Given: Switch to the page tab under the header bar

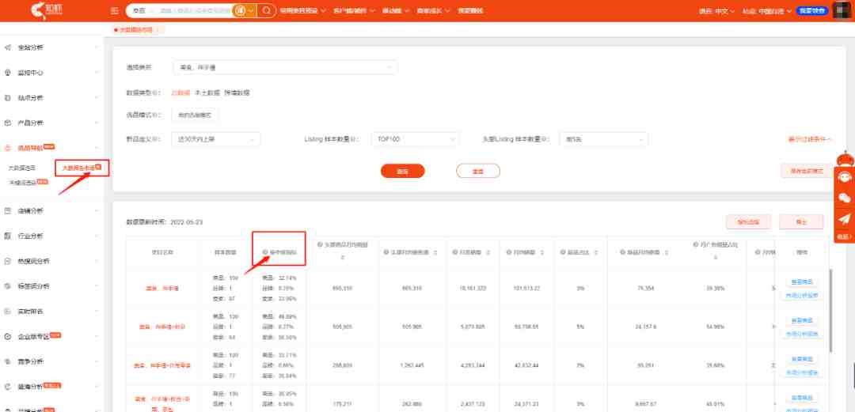Looking at the screenshot, I should click(136, 30).
